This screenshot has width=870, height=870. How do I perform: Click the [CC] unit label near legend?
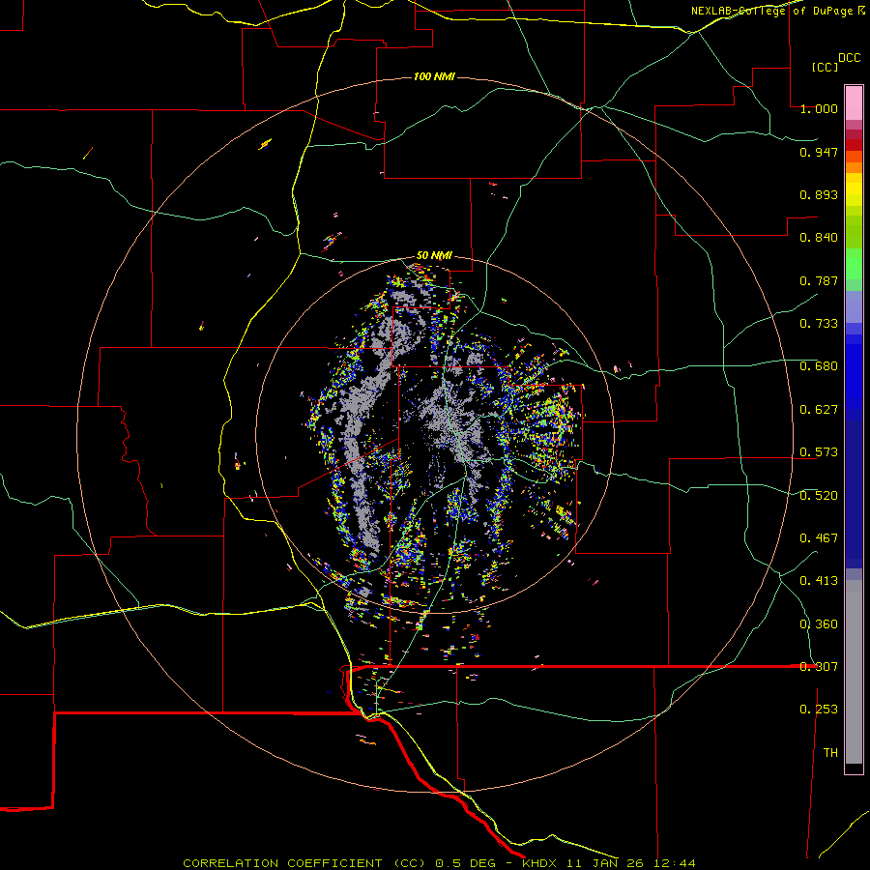coord(825,67)
